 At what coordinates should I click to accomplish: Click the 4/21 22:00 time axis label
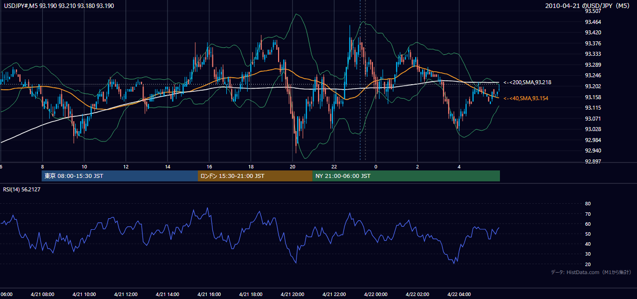click(334, 295)
